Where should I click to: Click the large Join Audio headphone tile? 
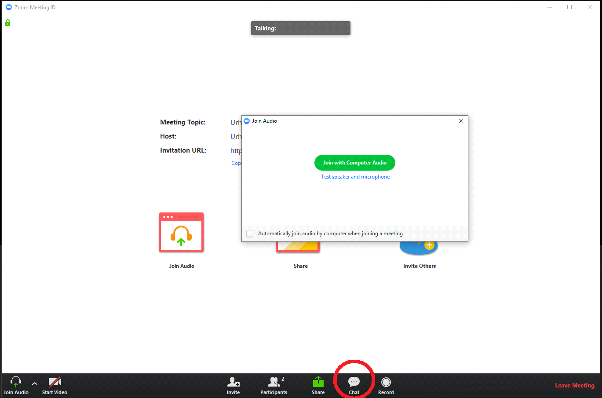pyautogui.click(x=181, y=233)
